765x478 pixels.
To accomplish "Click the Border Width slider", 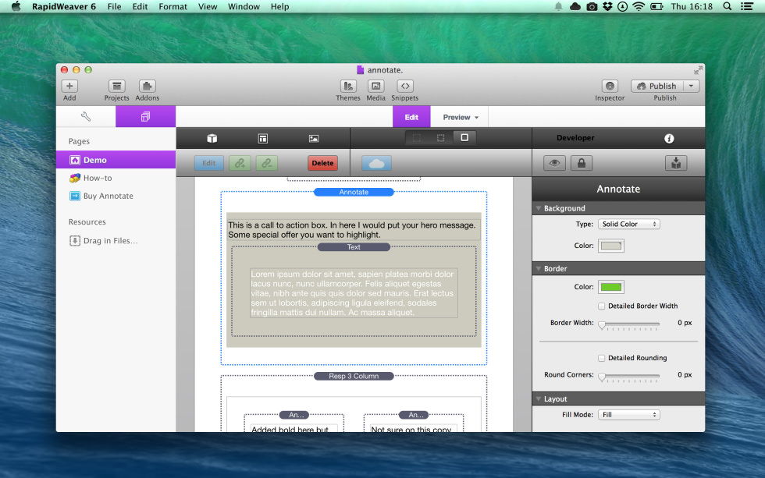I will (629, 324).
